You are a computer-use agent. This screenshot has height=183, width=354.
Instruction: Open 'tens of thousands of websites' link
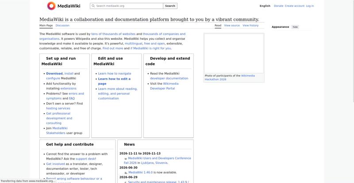click(x=113, y=34)
